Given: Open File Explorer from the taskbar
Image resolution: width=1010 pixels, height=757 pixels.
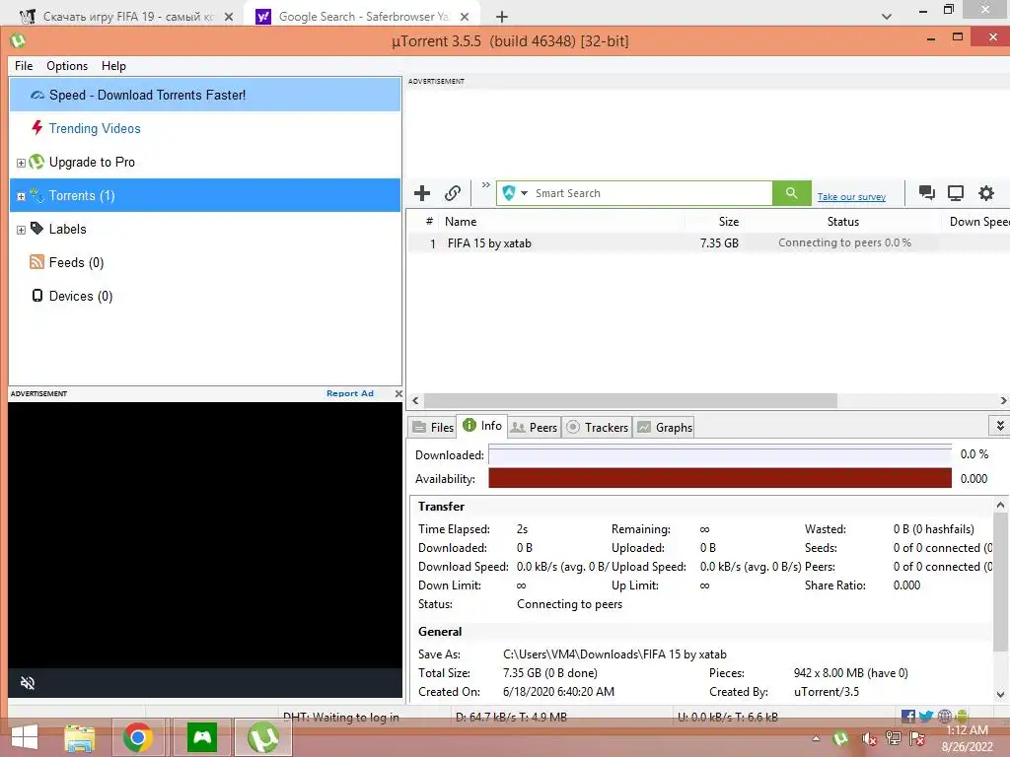Looking at the screenshot, I should pos(79,737).
